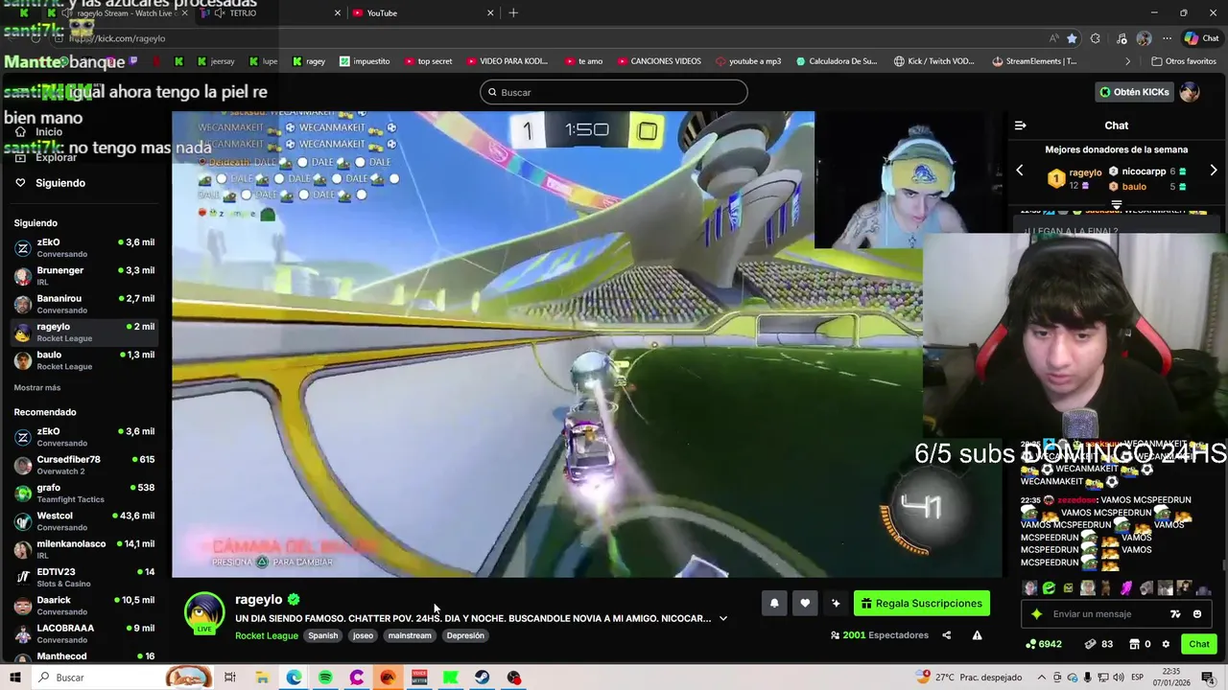Screen dimensions: 1228x690
Task: Expand the donors leaderboard down chevron
Action: [1117, 204]
